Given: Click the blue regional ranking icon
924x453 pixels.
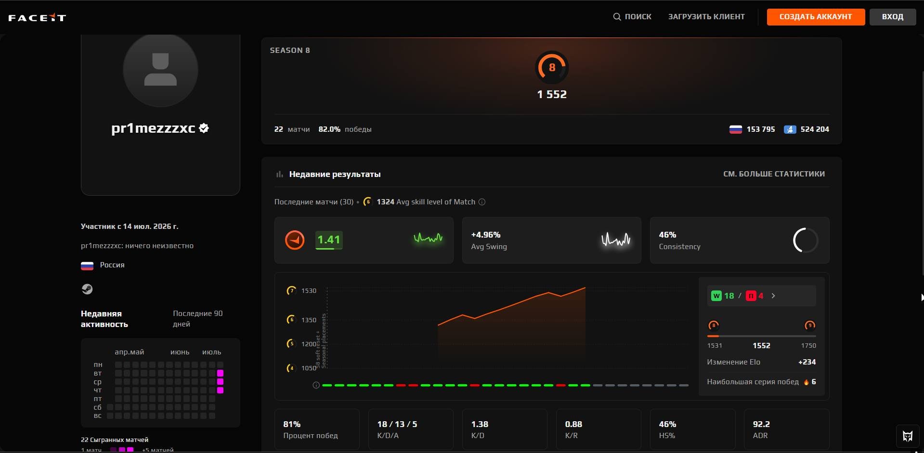Looking at the screenshot, I should [x=790, y=129].
